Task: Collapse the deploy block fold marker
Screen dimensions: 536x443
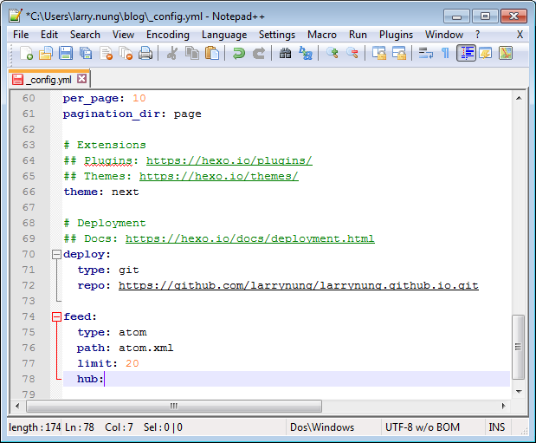Action: 56,254
